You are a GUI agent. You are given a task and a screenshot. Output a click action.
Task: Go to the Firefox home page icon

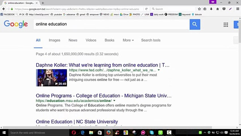click(217, 9)
